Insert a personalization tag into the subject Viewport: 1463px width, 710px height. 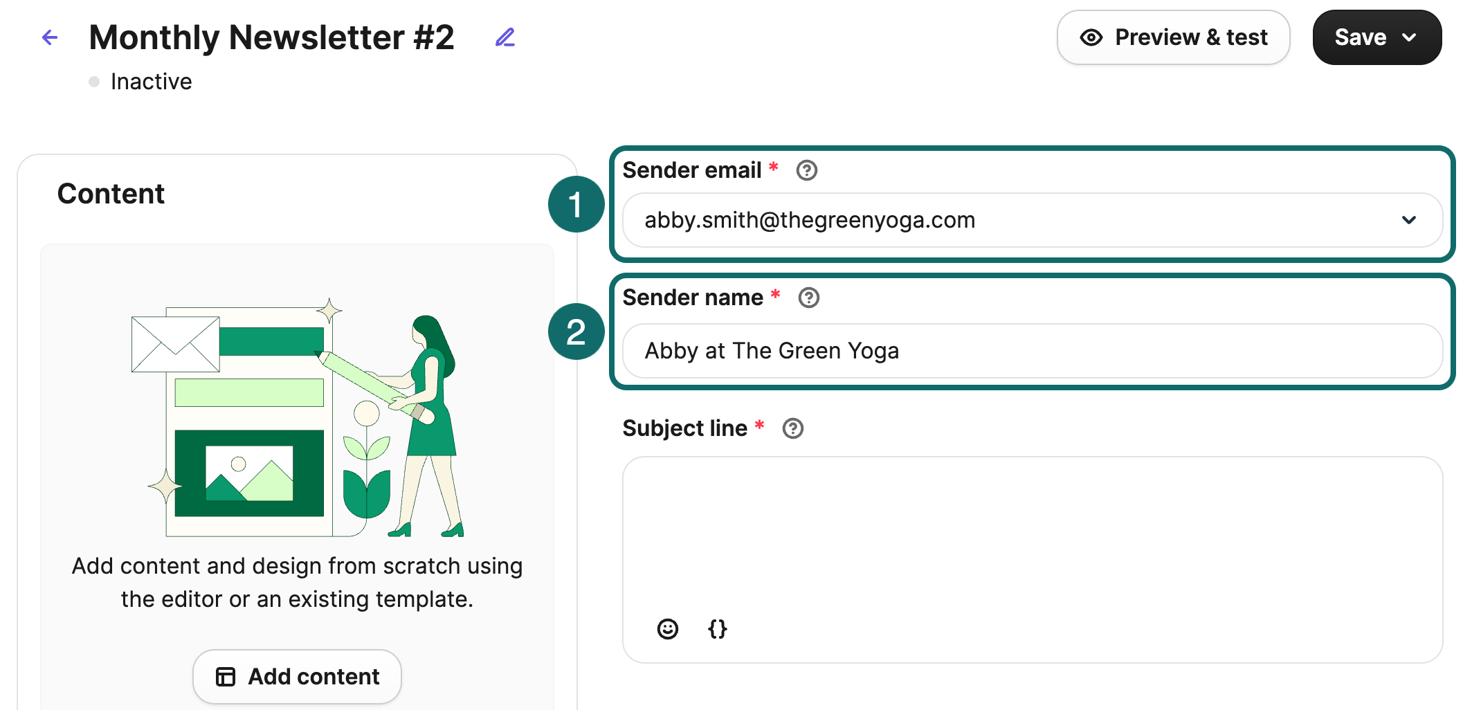717,629
